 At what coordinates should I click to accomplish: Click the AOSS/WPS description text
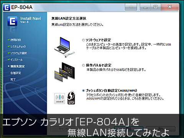click(x=125, y=97)
